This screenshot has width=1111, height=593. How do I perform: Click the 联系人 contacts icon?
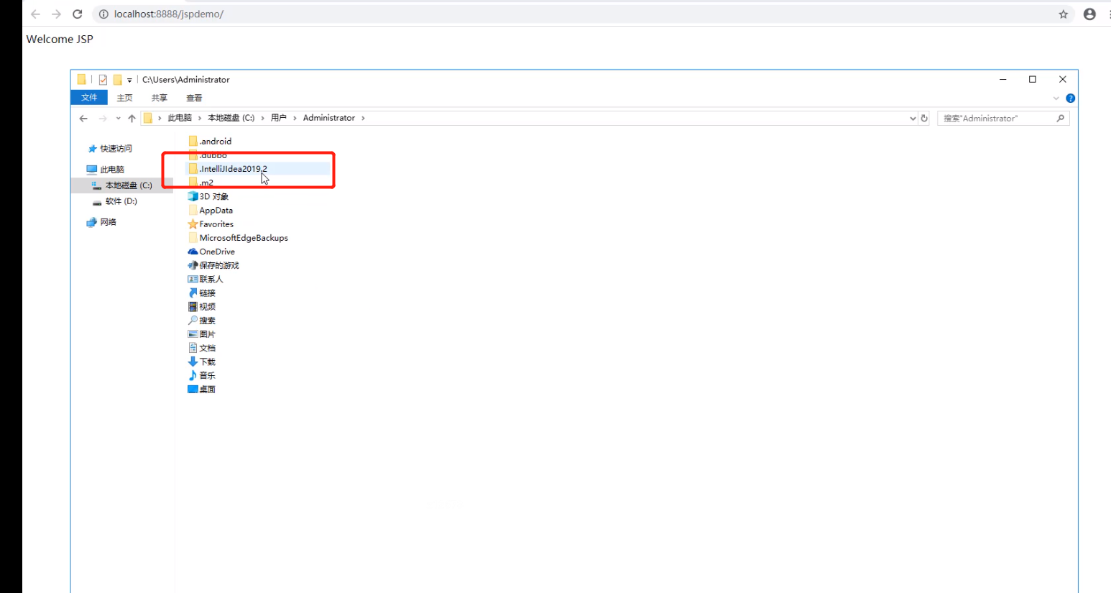click(193, 279)
